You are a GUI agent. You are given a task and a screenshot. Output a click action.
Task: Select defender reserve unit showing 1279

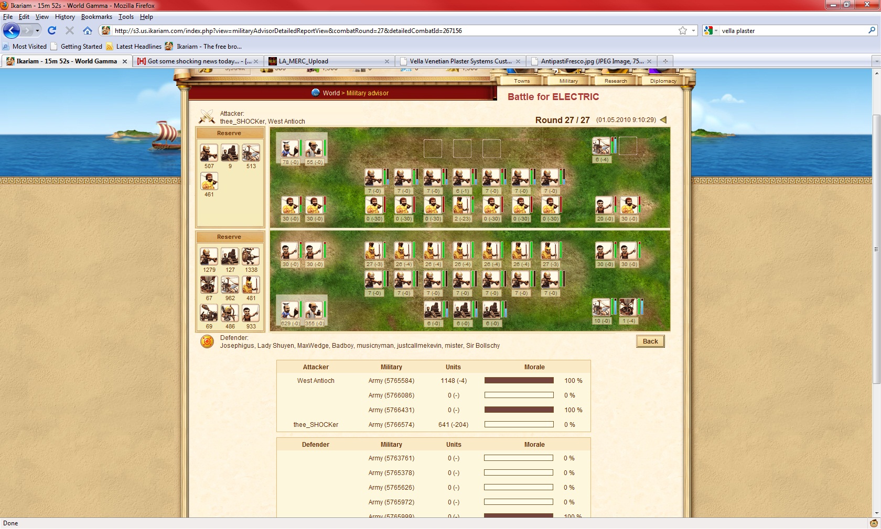pyautogui.click(x=209, y=257)
